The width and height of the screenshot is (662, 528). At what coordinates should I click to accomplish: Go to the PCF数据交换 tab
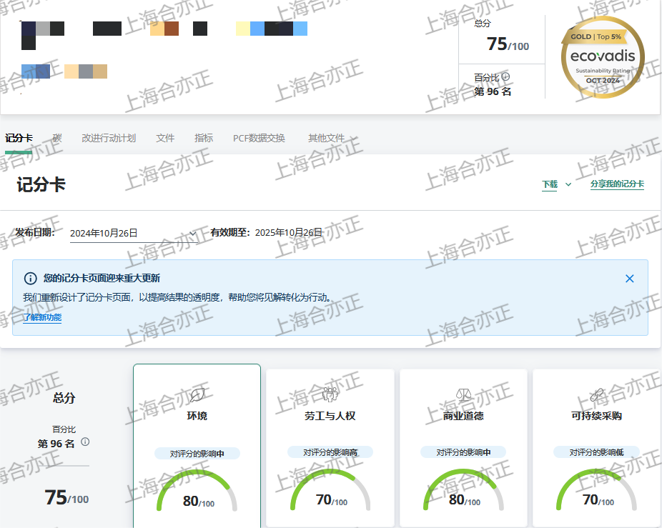(x=259, y=139)
